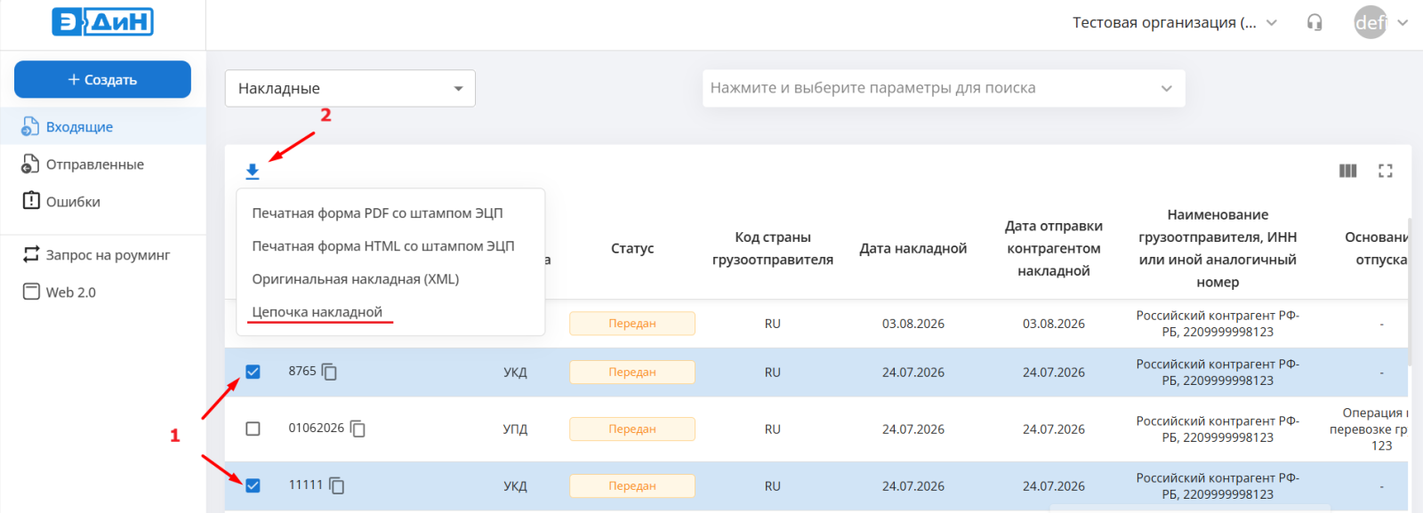
Task: Open the column settings icon
Action: [1348, 171]
